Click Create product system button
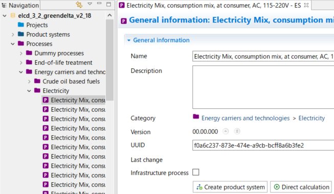This screenshot has width=334, height=194. click(230, 187)
